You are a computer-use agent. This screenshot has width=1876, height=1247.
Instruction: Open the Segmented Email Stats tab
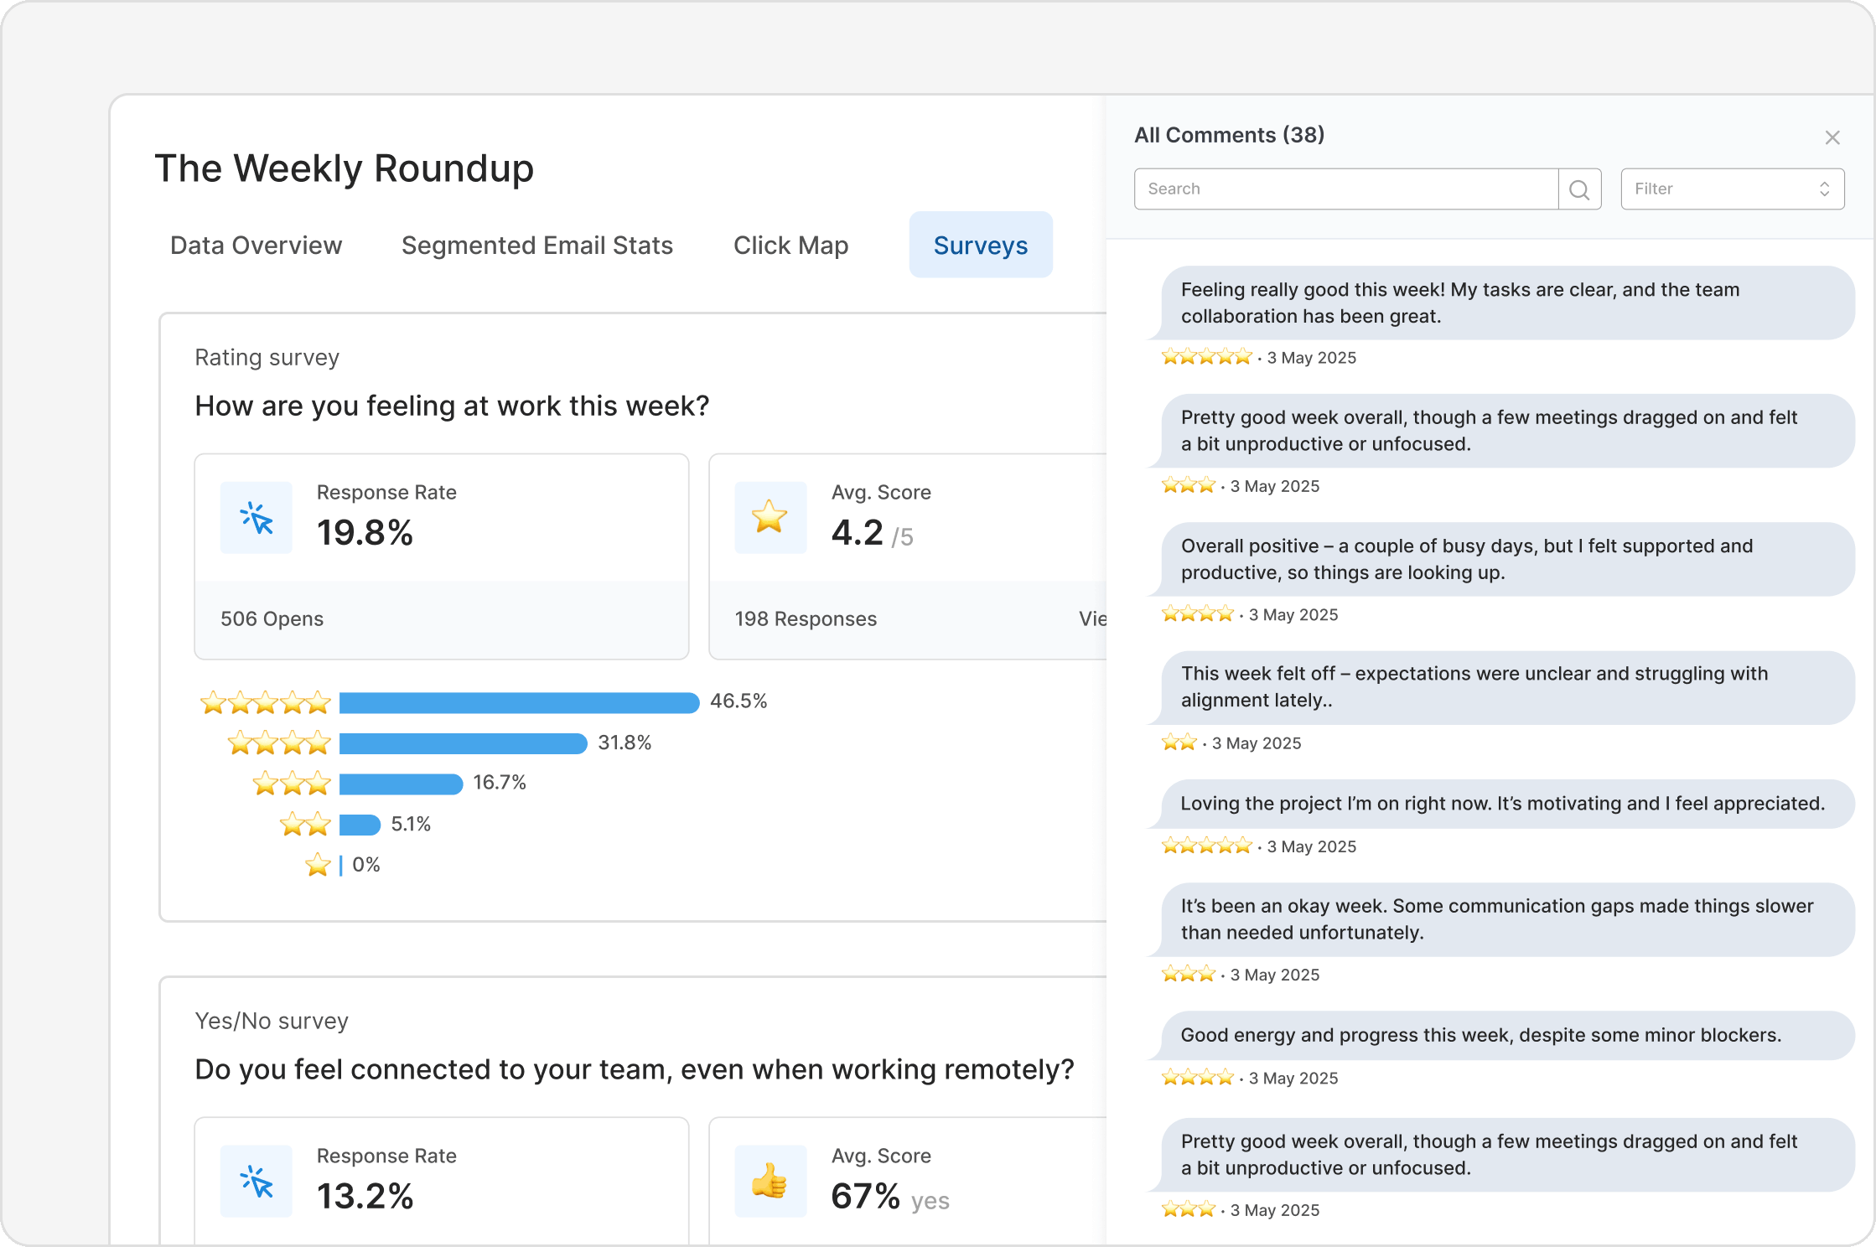[x=536, y=246]
